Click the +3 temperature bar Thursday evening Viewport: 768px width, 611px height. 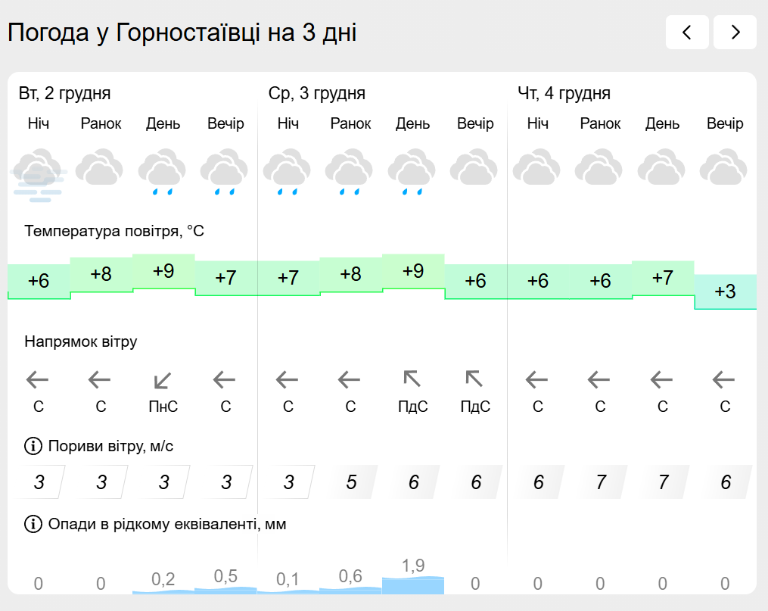[x=725, y=291]
